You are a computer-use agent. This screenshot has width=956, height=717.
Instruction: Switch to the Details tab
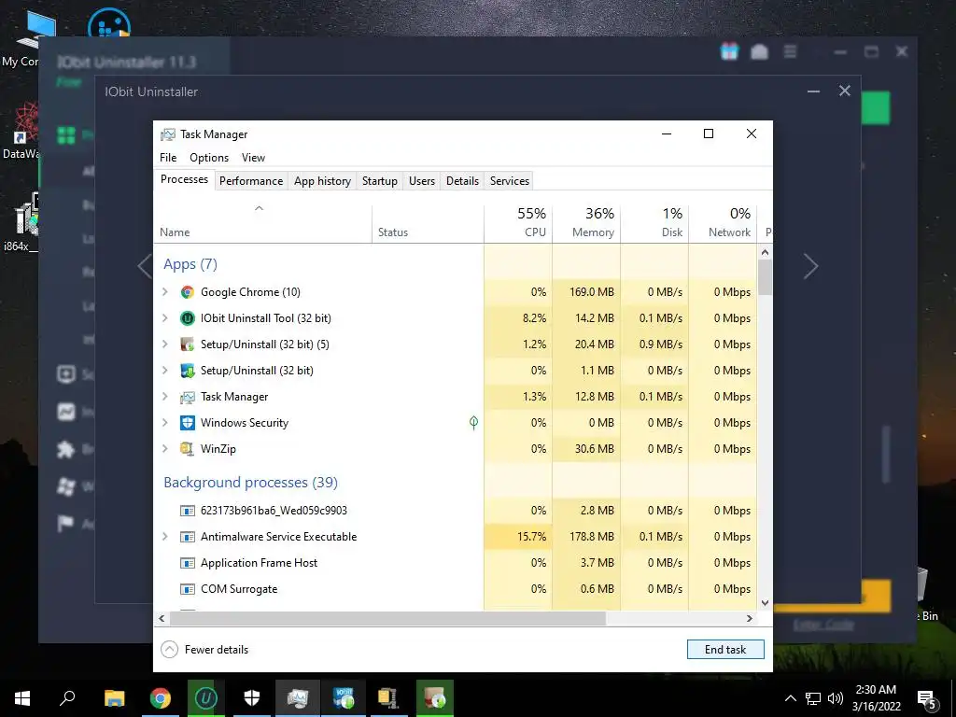pyautogui.click(x=462, y=181)
